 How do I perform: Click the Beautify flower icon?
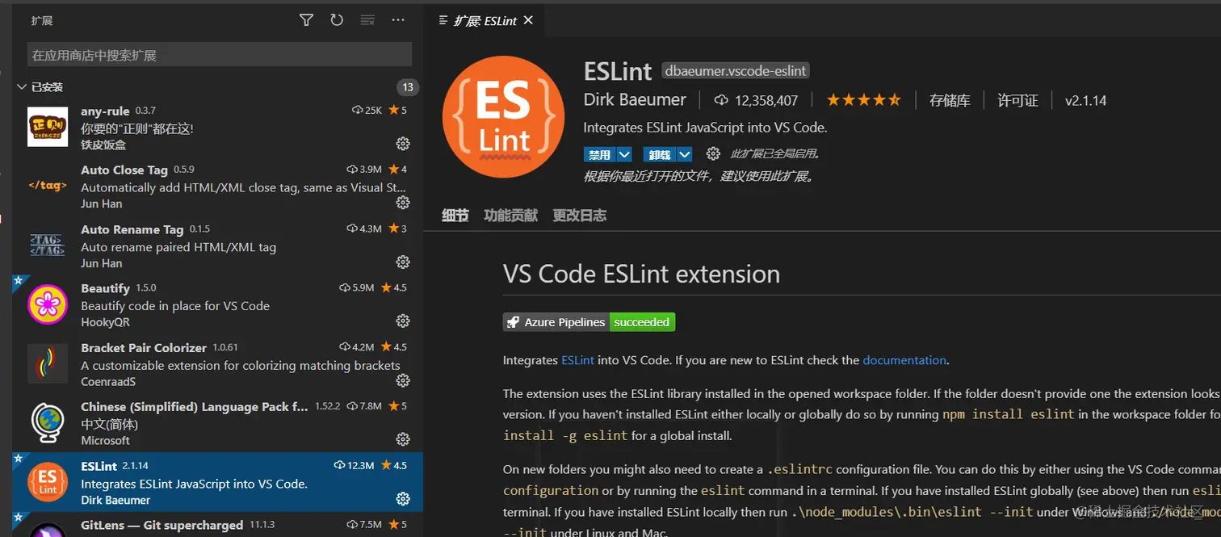(x=48, y=304)
